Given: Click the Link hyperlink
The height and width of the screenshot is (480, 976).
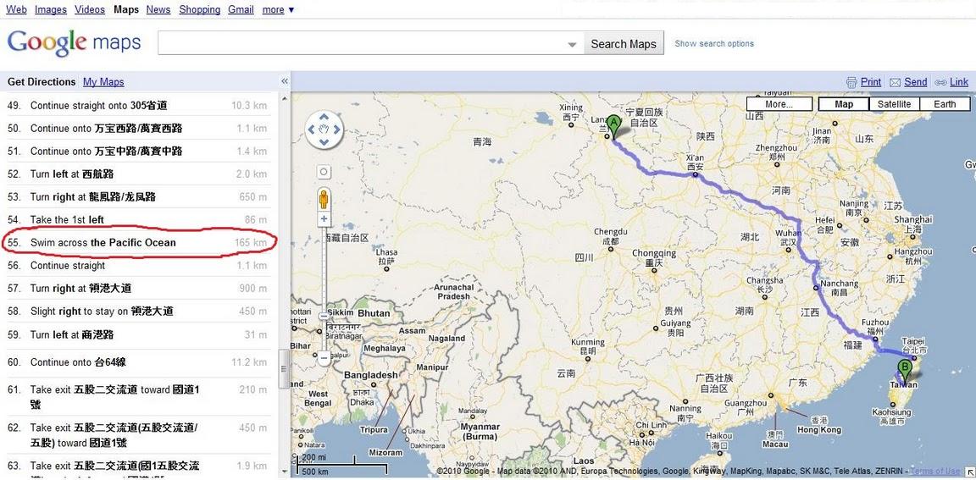Looking at the screenshot, I should [x=958, y=82].
